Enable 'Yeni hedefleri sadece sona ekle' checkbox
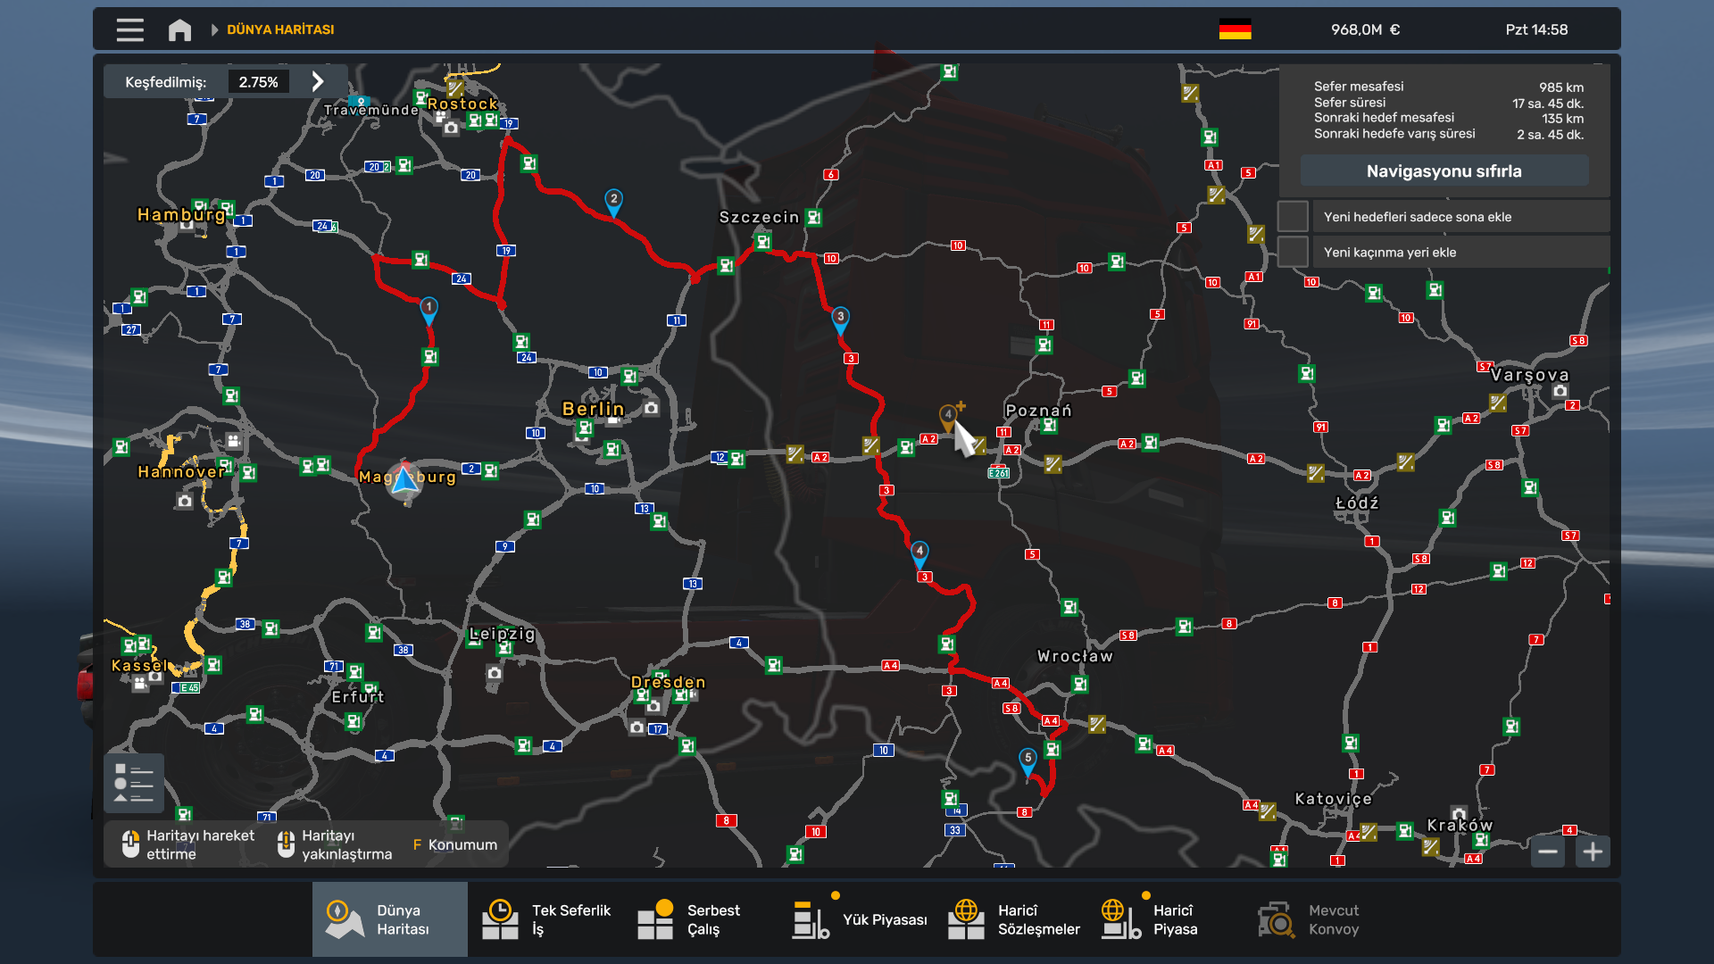Viewport: 1714px width, 964px height. [1293, 217]
